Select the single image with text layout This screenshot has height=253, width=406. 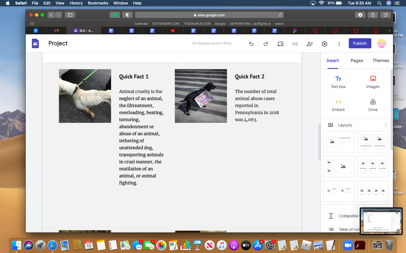(339, 141)
